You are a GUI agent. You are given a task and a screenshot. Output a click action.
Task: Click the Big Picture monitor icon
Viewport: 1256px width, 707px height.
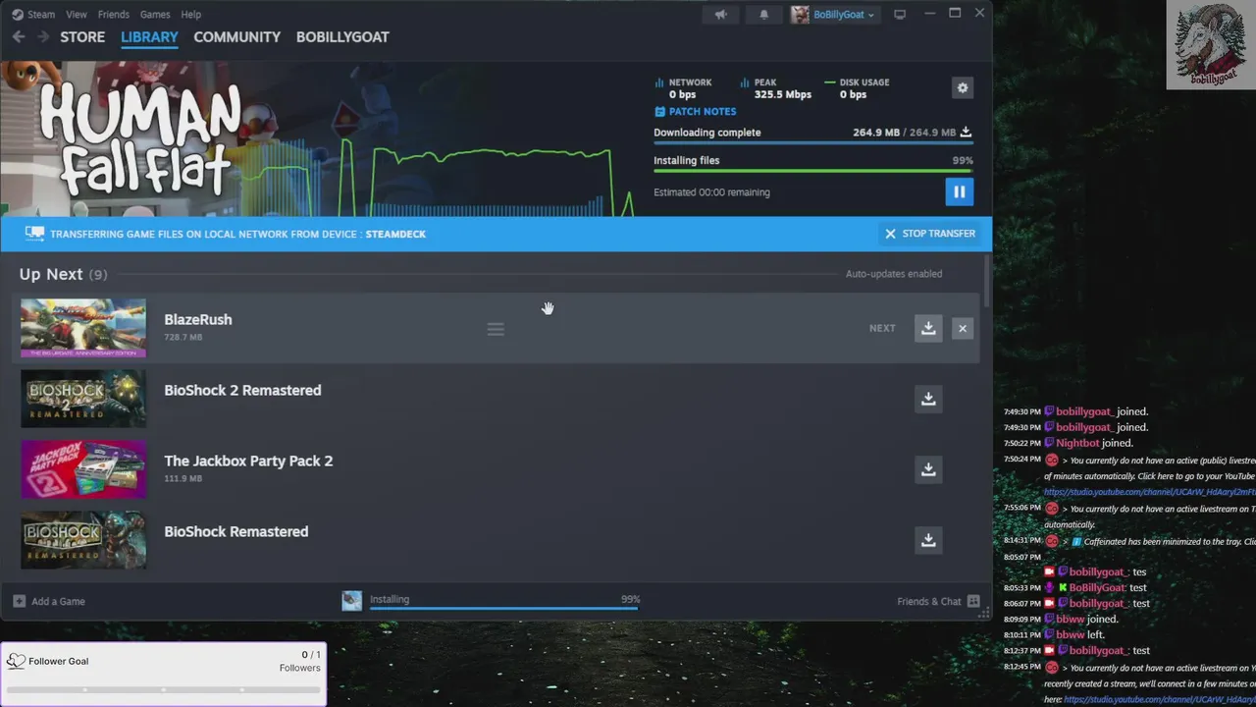[900, 15]
